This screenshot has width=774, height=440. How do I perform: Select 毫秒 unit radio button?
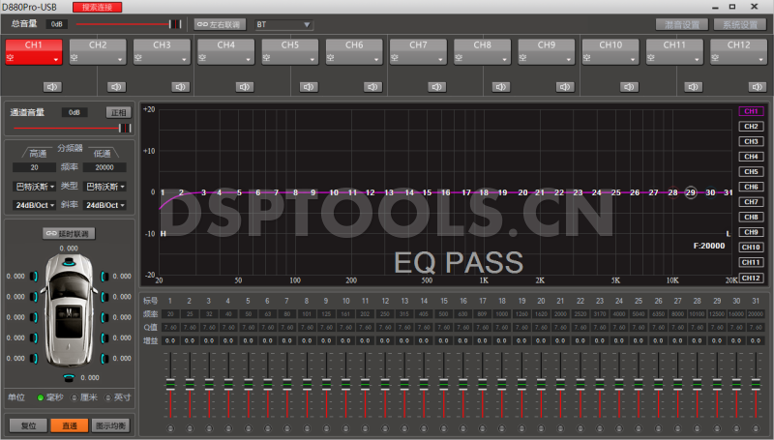[x=40, y=397]
